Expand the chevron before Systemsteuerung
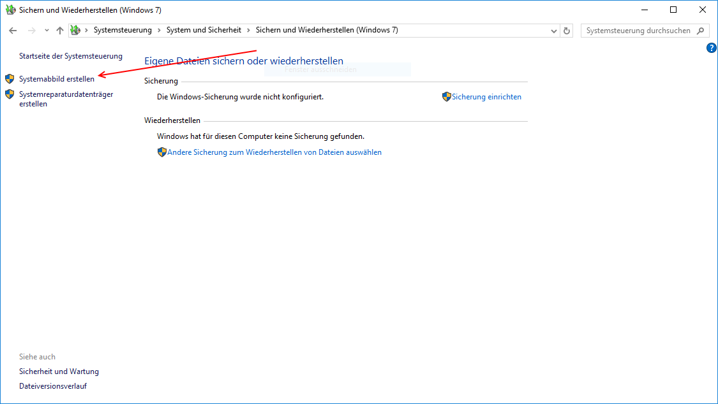Viewport: 718px width, 404px height. click(86, 30)
